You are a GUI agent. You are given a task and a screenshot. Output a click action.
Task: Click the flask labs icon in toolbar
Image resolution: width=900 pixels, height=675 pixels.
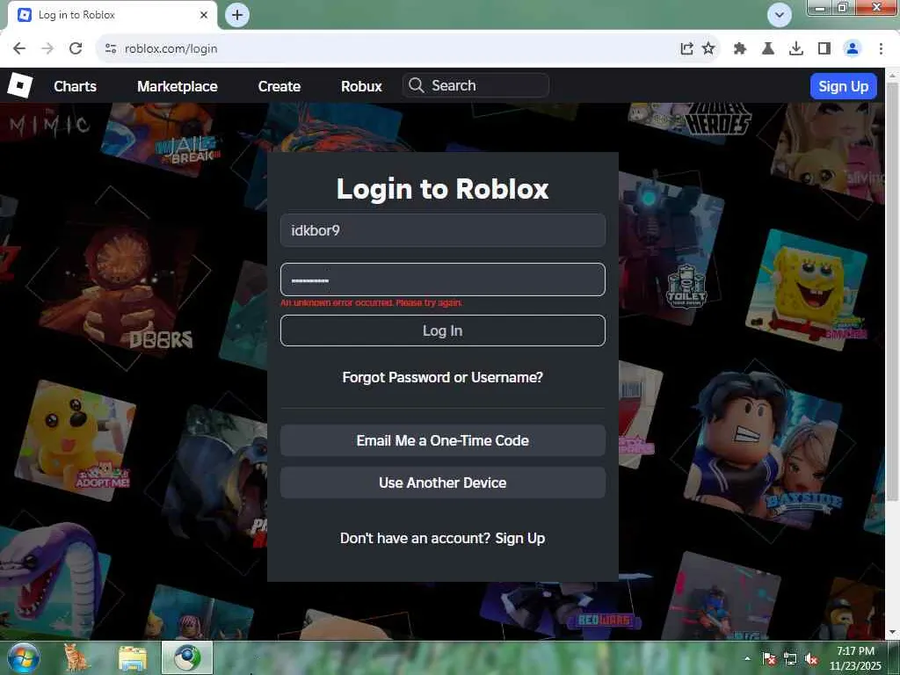767,49
